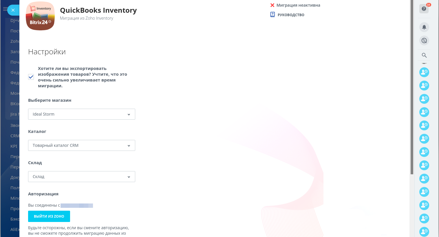Expand the Товарный каталог CRM dropdown

pyautogui.click(x=82, y=145)
